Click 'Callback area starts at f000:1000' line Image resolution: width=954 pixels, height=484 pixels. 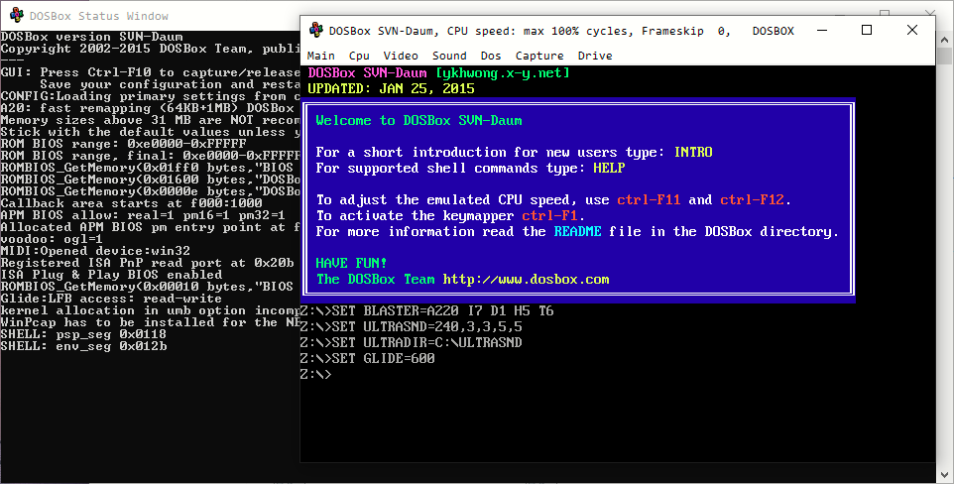[132, 203]
